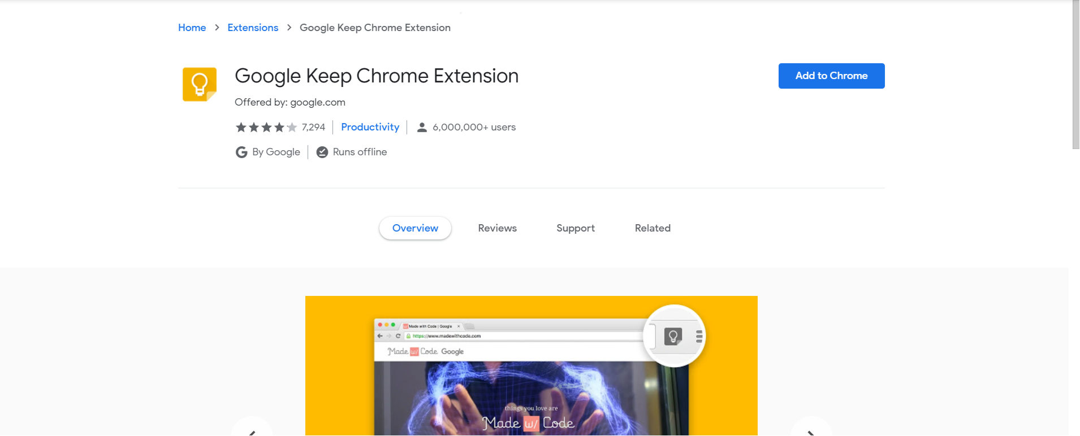Click the Runs offline checkmark badge icon
1080x436 pixels.
[322, 152]
